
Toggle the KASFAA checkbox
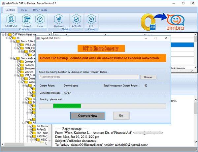click(x=31, y=136)
